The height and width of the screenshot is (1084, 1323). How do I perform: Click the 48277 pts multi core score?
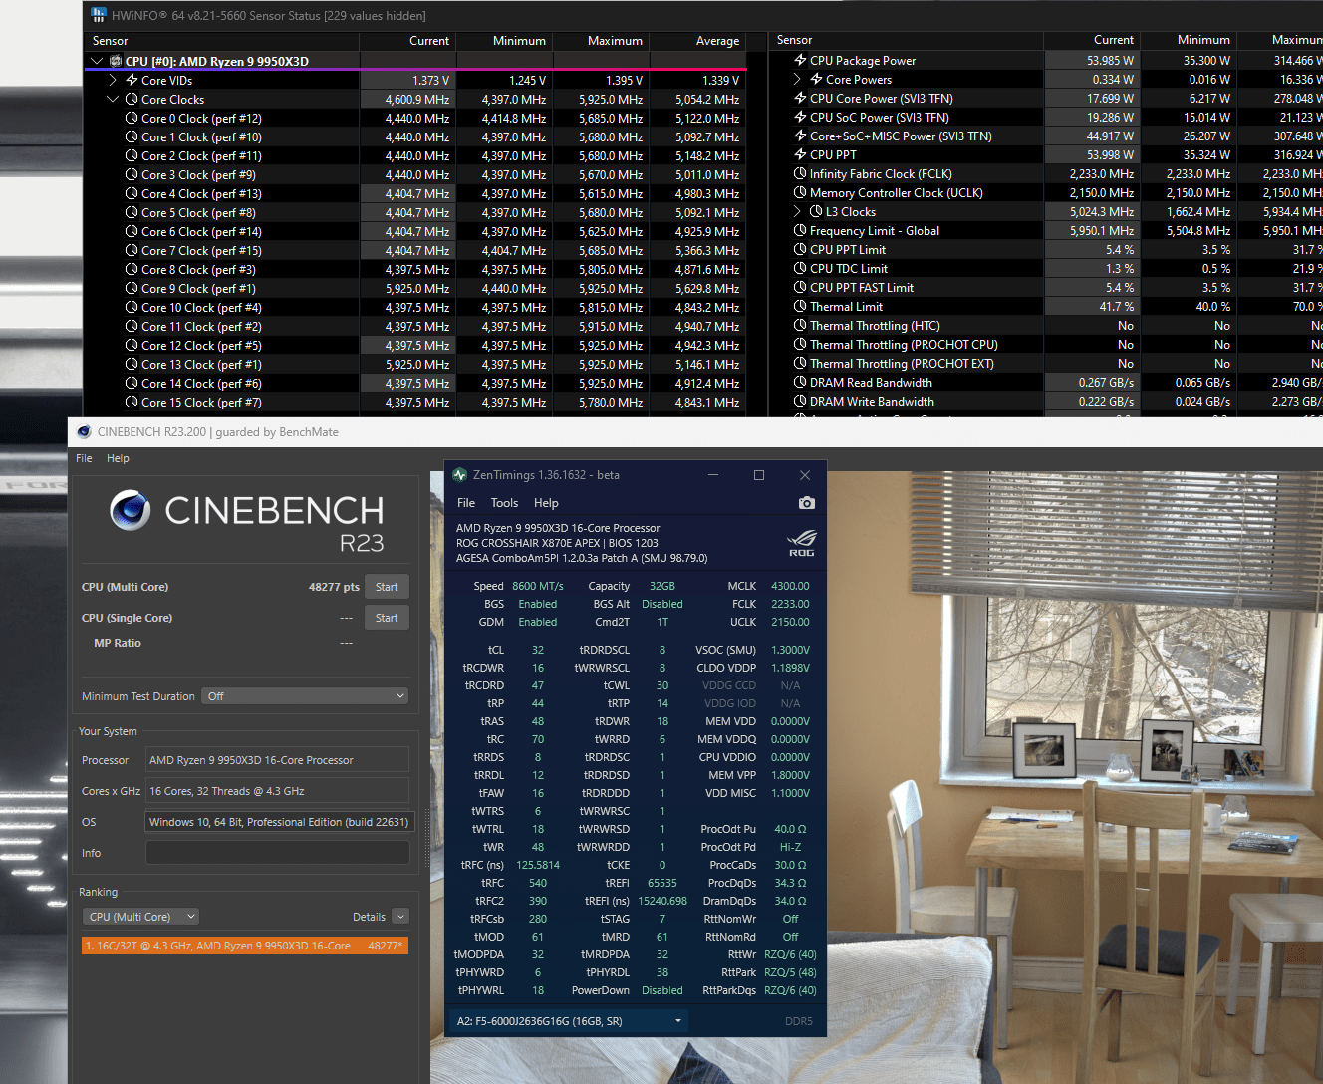334,587
